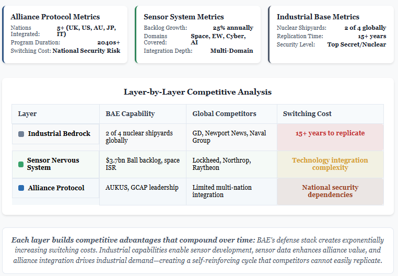Click the 'Replication Time:' label
Screen dimensions: 398x276
tap(300, 36)
